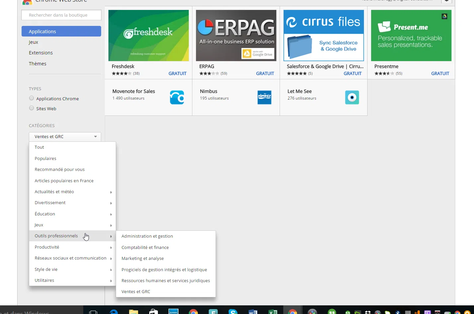Open Skype from the taskbar

233,312
